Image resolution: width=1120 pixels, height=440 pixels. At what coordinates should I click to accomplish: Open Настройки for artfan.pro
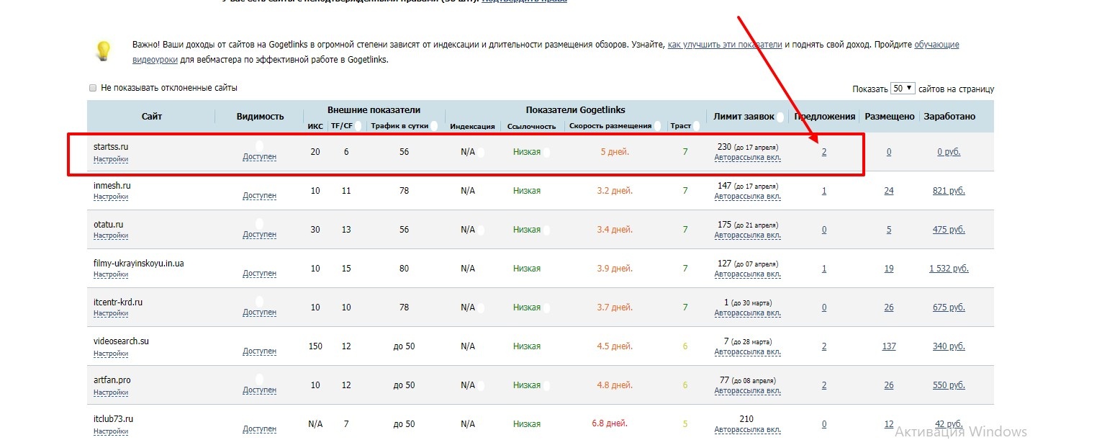coord(111,392)
